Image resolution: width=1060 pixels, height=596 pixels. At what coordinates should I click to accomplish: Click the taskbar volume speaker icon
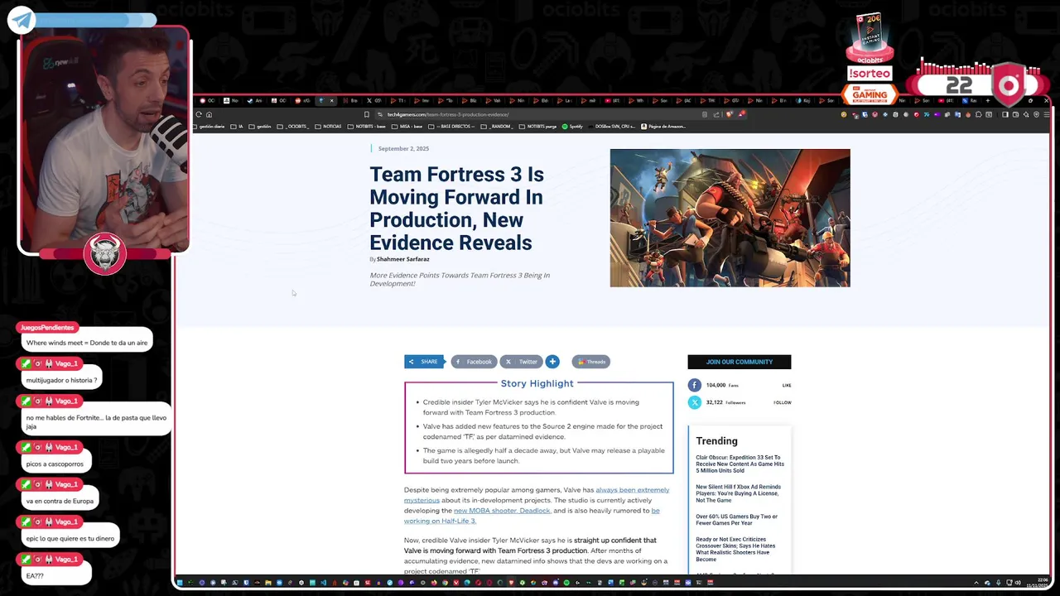point(1018,583)
